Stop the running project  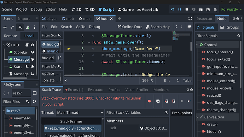[x=187, y=10]
